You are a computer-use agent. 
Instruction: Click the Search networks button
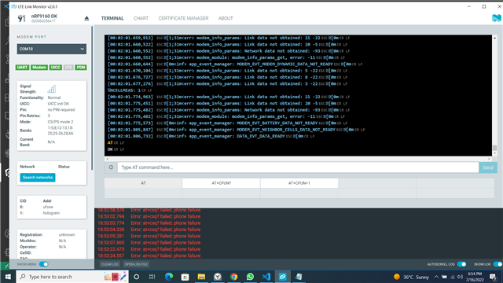[x=38, y=178]
